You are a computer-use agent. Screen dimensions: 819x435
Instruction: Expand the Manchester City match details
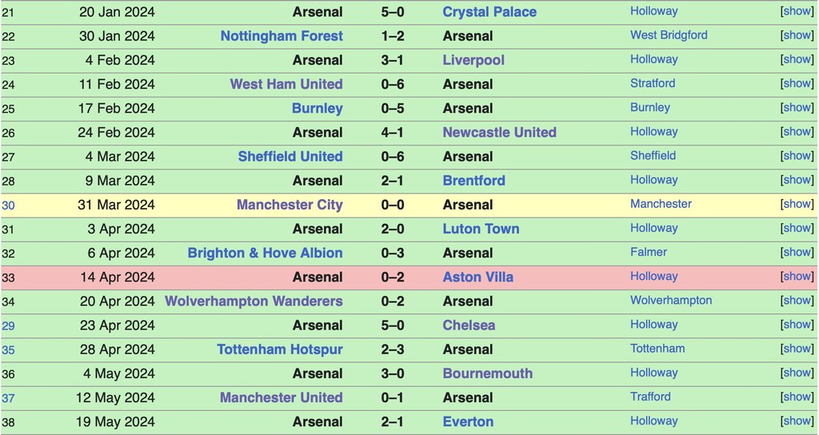tap(797, 205)
